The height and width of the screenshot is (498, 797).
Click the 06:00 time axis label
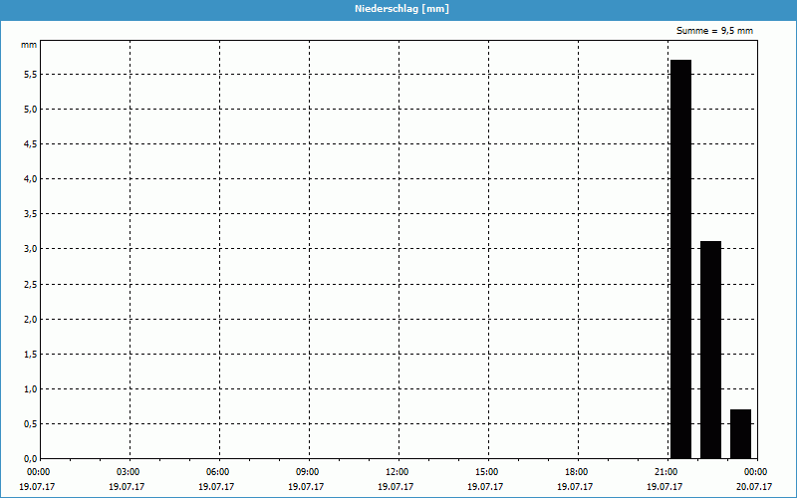[x=217, y=472]
